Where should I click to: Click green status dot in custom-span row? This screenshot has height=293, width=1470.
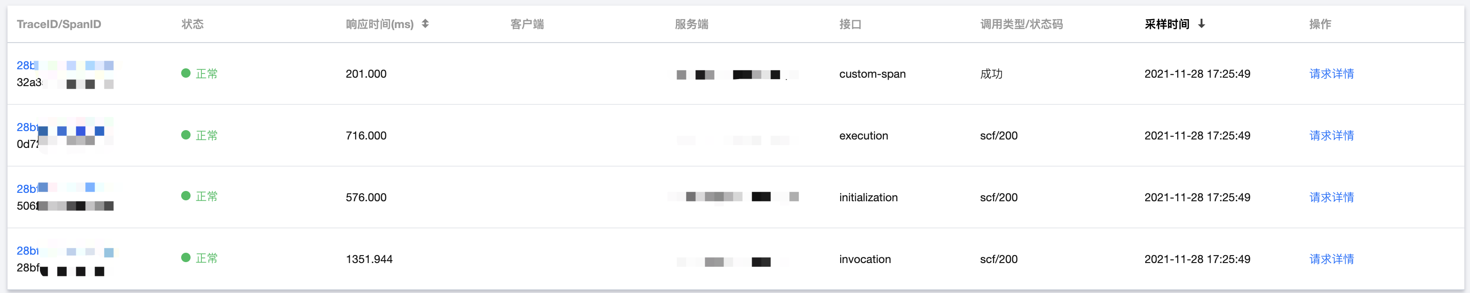pos(185,73)
